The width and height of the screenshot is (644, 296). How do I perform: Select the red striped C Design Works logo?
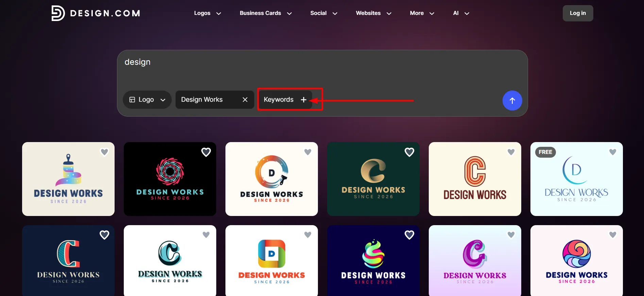tap(475, 179)
